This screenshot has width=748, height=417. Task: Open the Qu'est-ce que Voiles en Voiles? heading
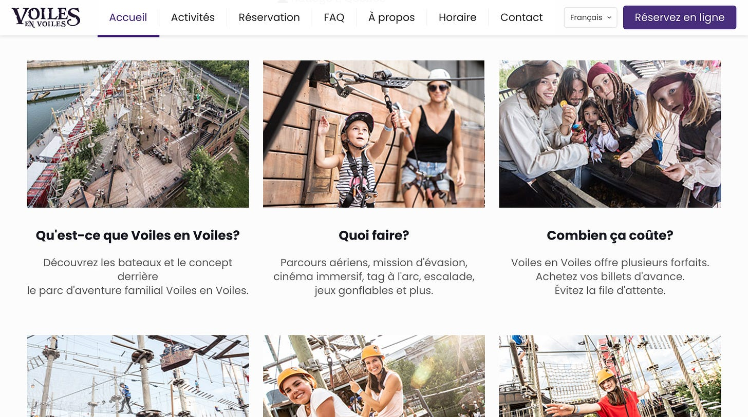click(138, 235)
